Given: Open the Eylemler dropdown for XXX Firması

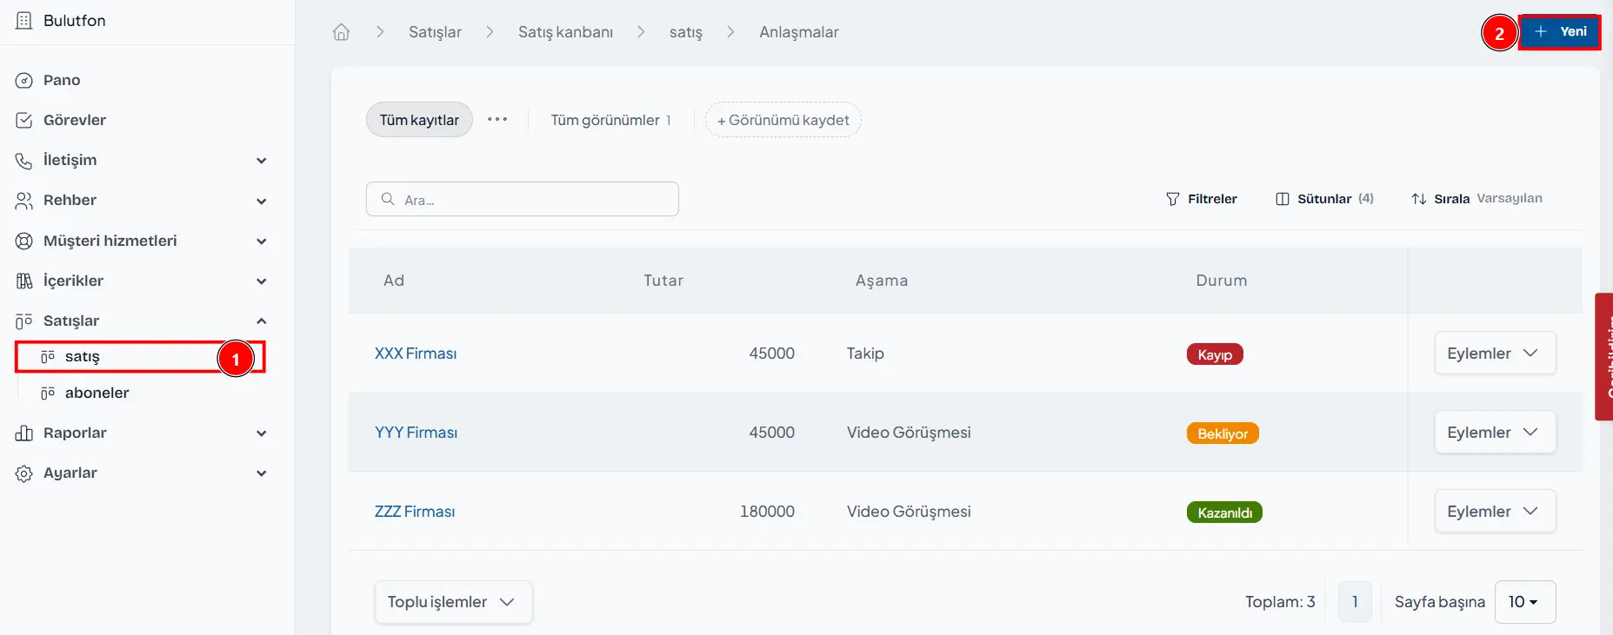Looking at the screenshot, I should coord(1495,354).
